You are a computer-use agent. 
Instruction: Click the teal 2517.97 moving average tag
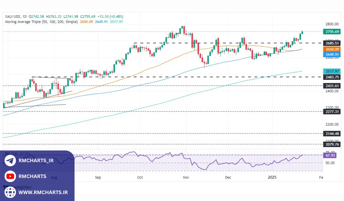[x=331, y=71]
